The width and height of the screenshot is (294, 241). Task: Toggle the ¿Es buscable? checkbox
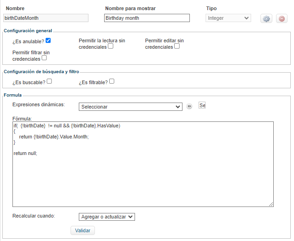(x=49, y=81)
